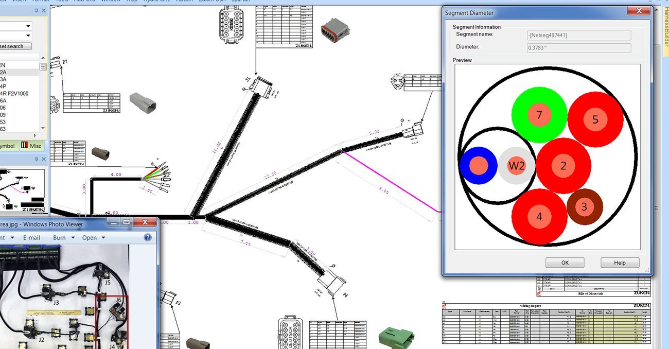Click the list options hamburger icon above the scrollbar
Screen dimensions: 669x349
coord(43,66)
